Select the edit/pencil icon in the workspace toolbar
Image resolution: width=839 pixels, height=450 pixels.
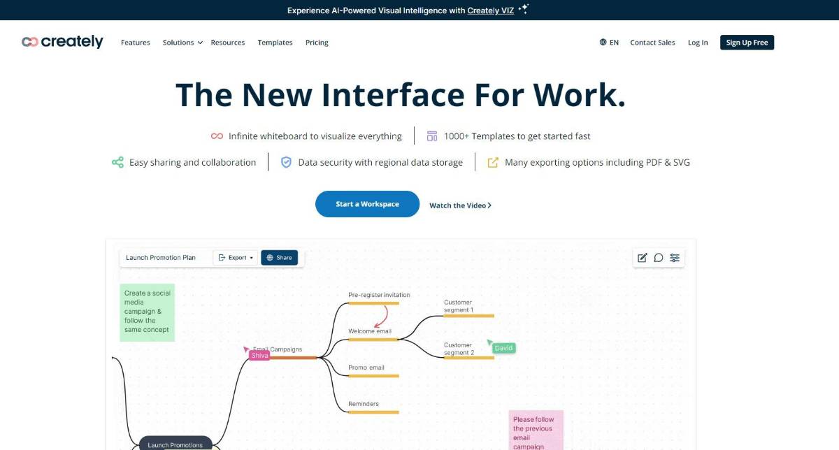642,257
